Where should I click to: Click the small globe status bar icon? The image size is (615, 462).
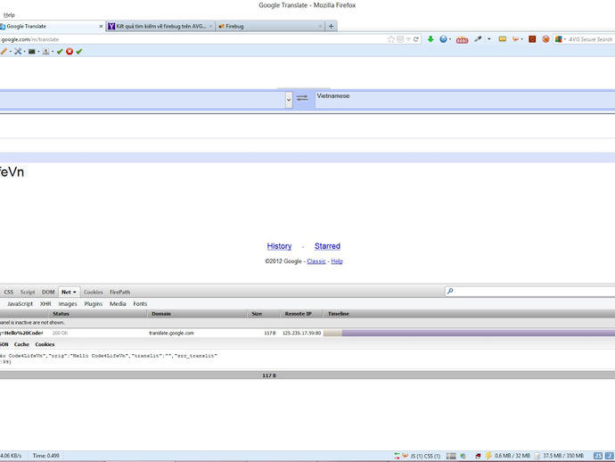[463, 456]
